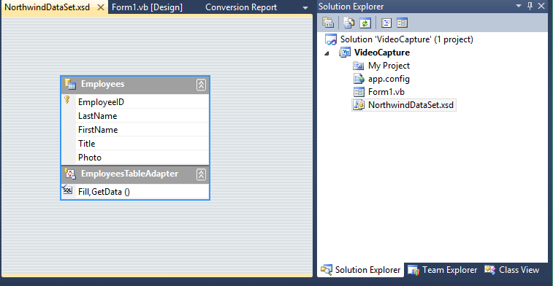The height and width of the screenshot is (286, 553).
Task: Click the SQL query icon beside Fill,GetData
Action: click(x=67, y=190)
